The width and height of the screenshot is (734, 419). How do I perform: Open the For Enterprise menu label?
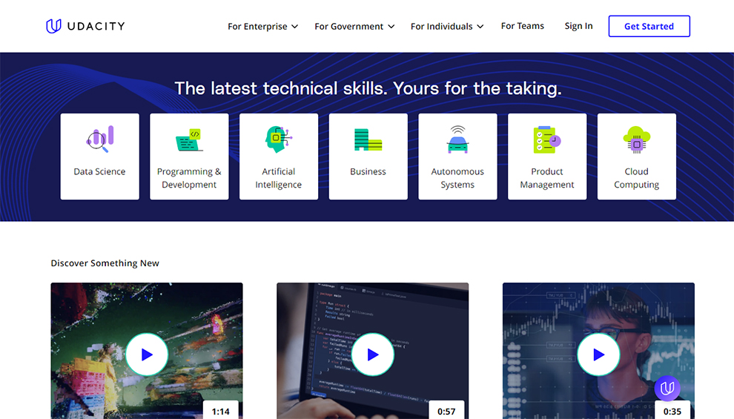257,27
